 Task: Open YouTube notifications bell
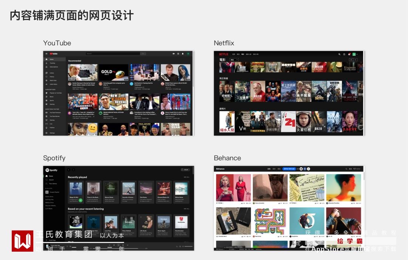(x=183, y=54)
